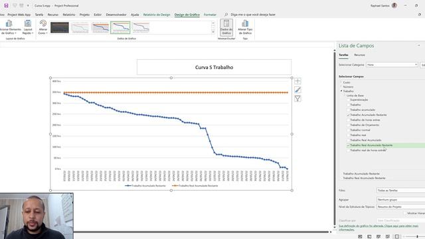Switch to Tarefas tab in field list
This screenshot has height=239, width=425.
(x=343, y=55)
